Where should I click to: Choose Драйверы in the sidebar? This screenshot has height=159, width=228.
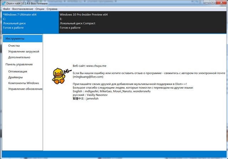pyautogui.click(x=16, y=77)
